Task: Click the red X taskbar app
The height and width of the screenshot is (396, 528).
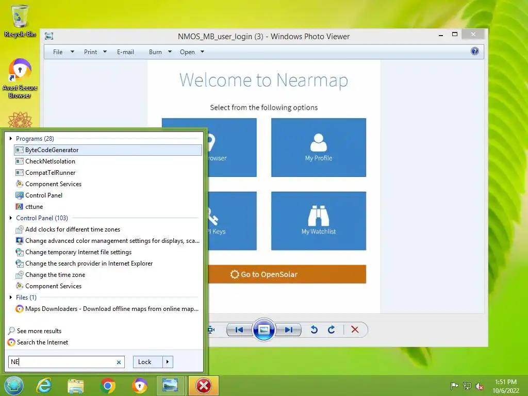Action: pos(203,386)
